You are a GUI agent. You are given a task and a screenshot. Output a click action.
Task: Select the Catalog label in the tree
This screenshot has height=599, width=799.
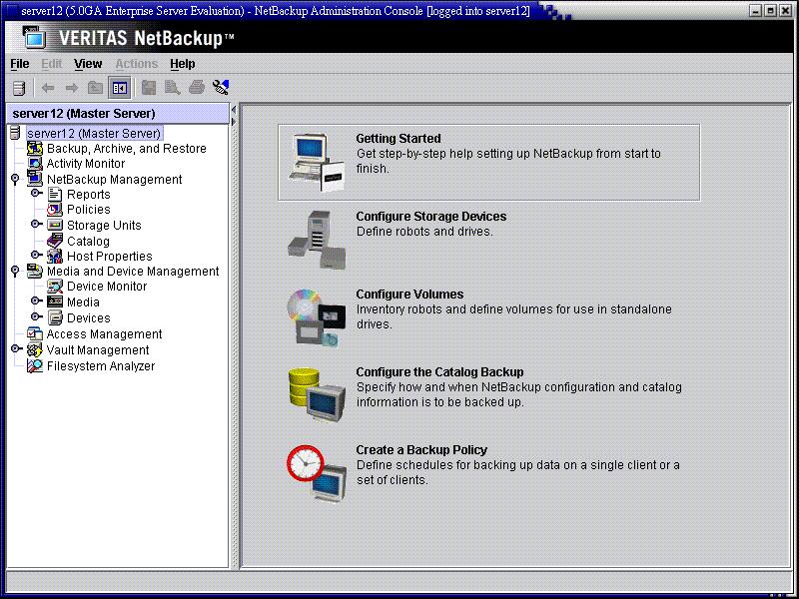coord(88,241)
